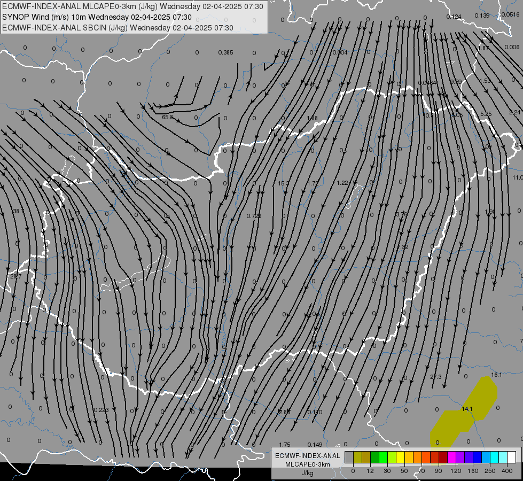Viewport: 523px width, 481px height.
Task: Pick the dark red legend swatch
Action: click(x=443, y=457)
